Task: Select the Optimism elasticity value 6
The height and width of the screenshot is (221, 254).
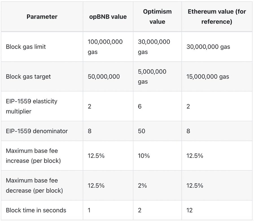Action: point(140,107)
